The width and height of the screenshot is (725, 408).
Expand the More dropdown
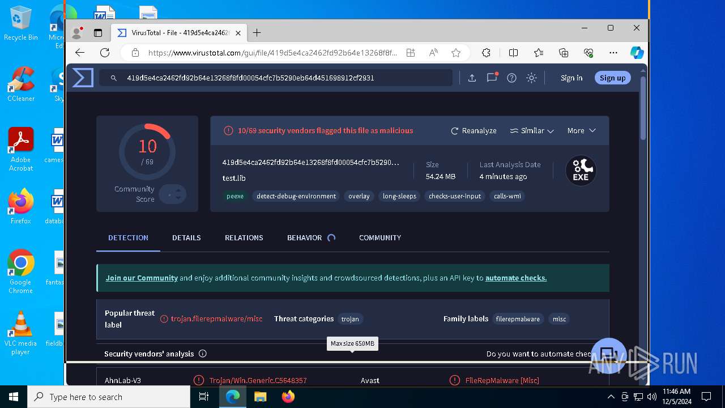582,130
